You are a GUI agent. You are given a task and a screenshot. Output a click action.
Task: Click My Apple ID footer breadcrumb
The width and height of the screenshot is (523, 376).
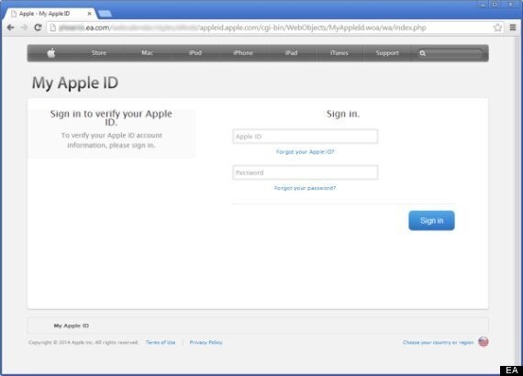[x=72, y=326]
